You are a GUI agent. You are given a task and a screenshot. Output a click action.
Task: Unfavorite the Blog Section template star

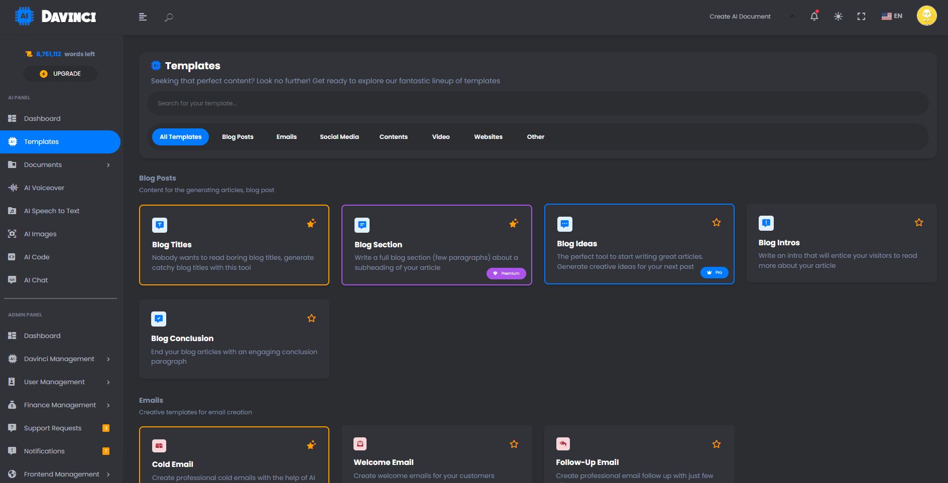tap(514, 223)
